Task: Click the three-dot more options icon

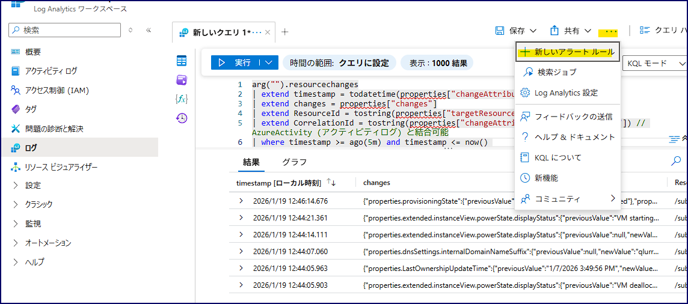Action: [611, 31]
